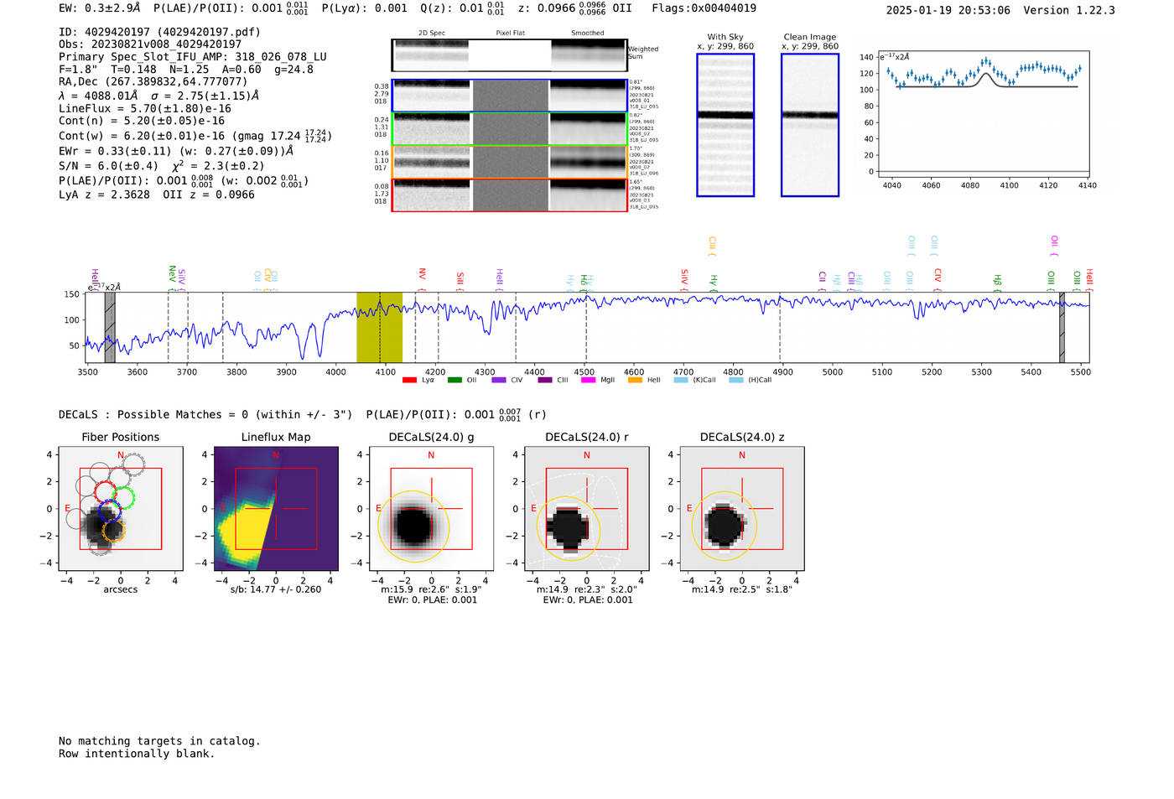
Task: Click 'No matching targets in catalog.' text
Action: click(x=159, y=741)
